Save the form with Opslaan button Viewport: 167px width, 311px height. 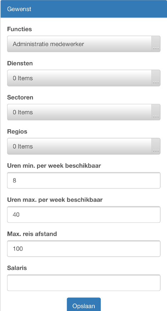[84, 305]
